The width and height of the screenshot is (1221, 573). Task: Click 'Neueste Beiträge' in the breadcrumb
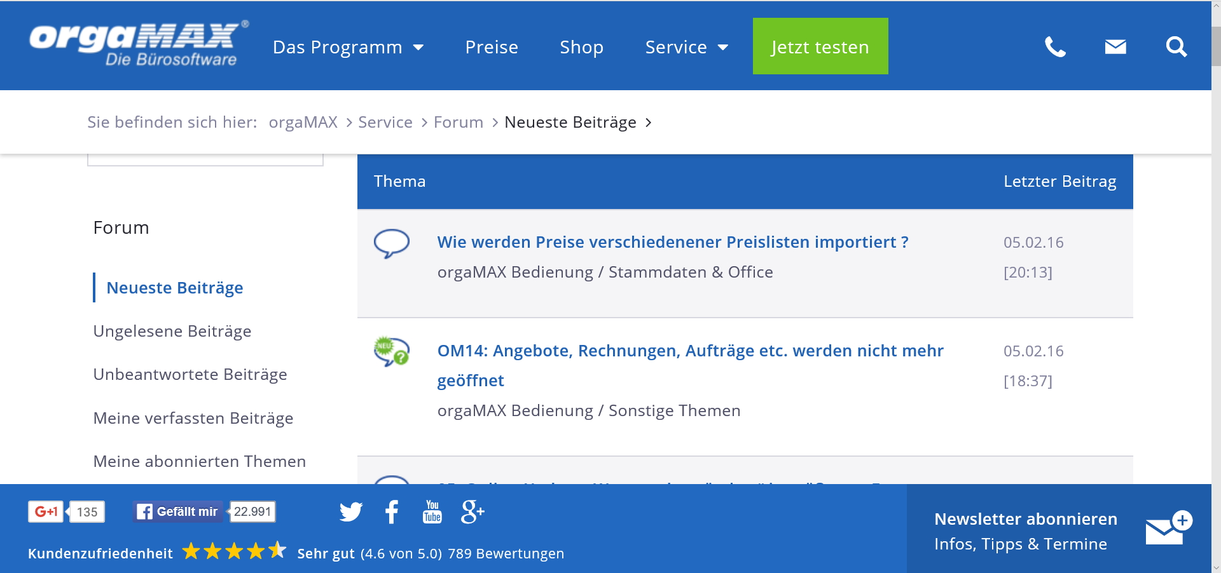570,122
